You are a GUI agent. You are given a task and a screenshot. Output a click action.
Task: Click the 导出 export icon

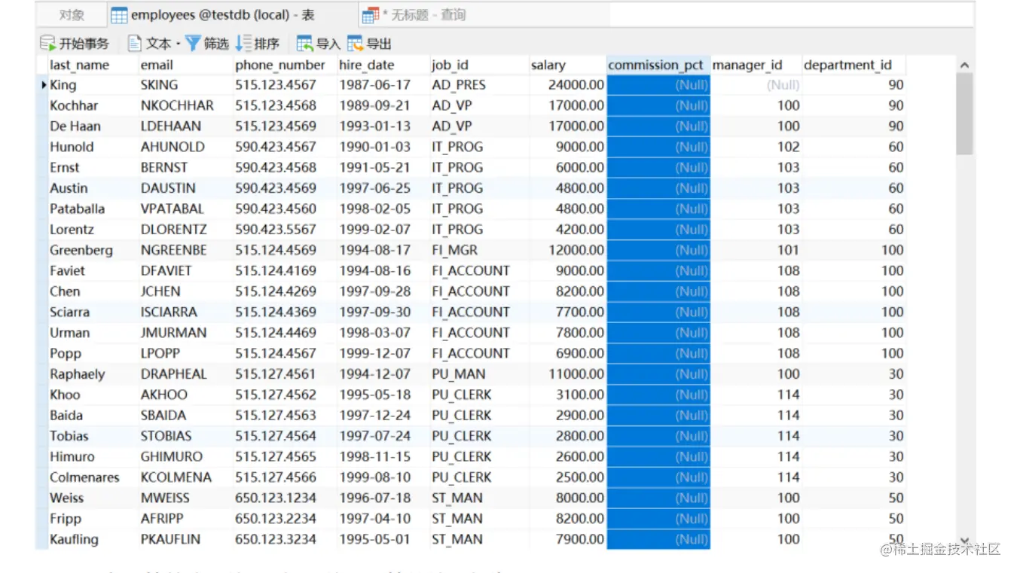(x=355, y=43)
